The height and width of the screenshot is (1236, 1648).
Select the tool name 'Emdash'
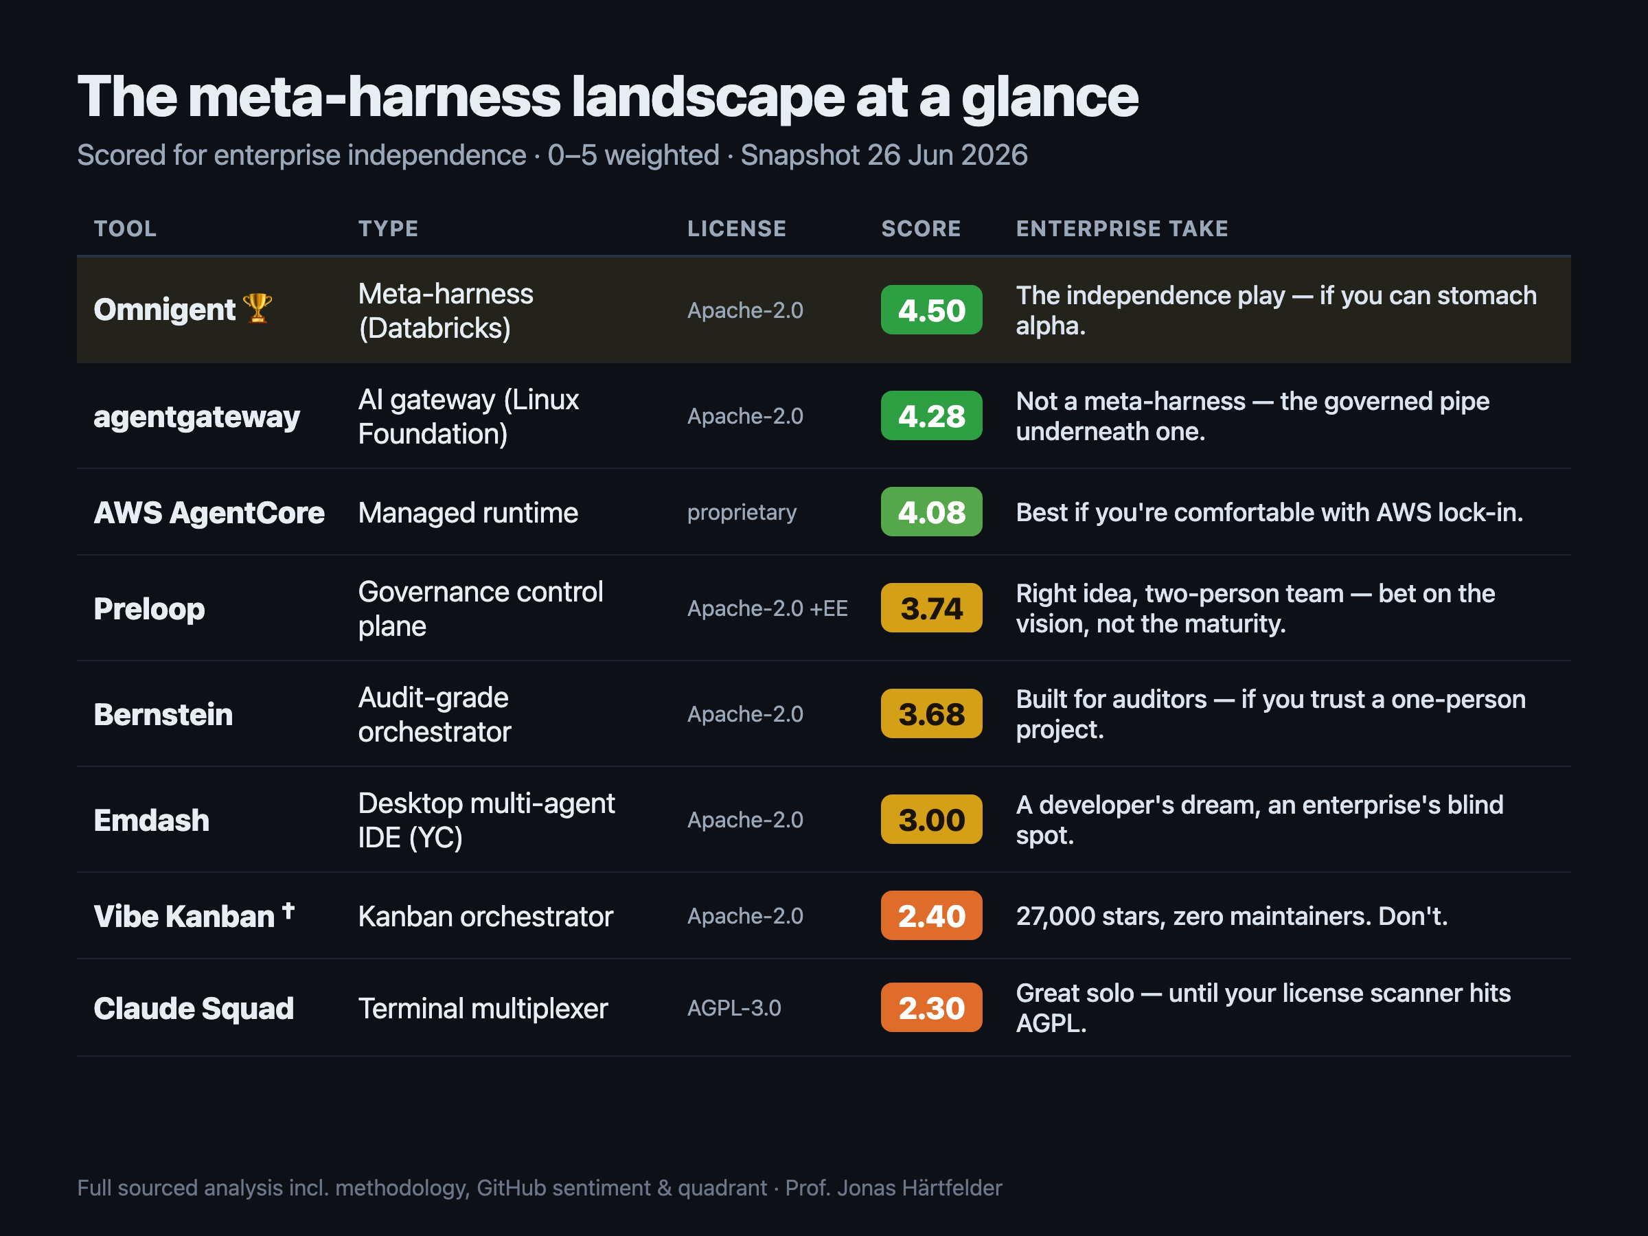click(151, 821)
